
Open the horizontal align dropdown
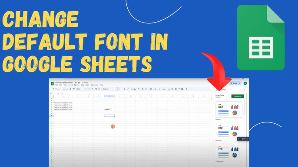click(152, 89)
